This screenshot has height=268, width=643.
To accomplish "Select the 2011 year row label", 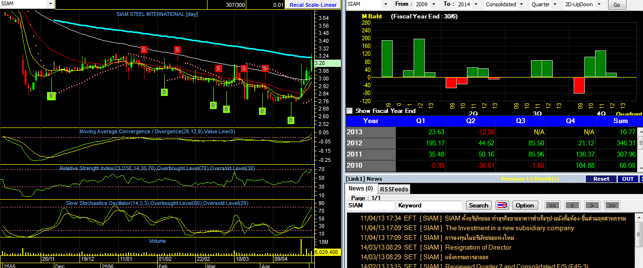I will click(371, 155).
